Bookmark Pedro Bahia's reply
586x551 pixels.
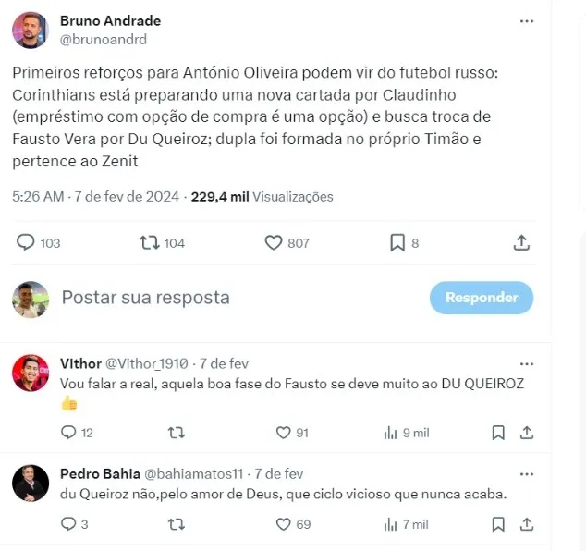[498, 524]
